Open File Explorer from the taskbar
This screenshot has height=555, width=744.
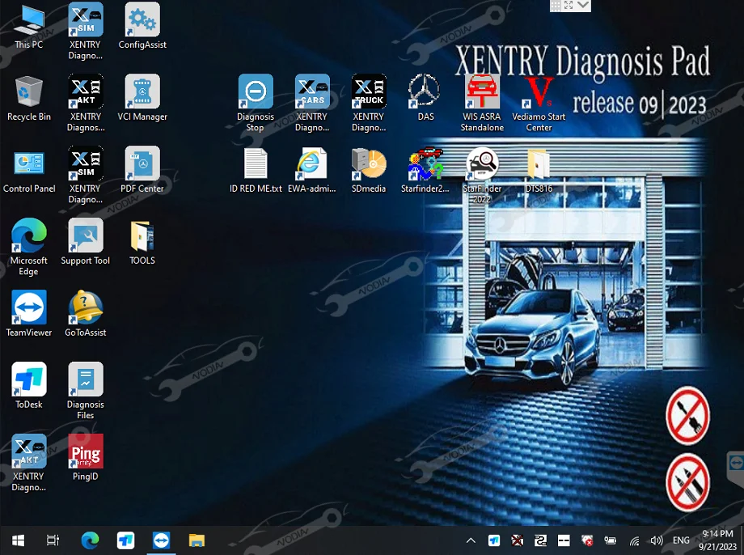point(197,540)
